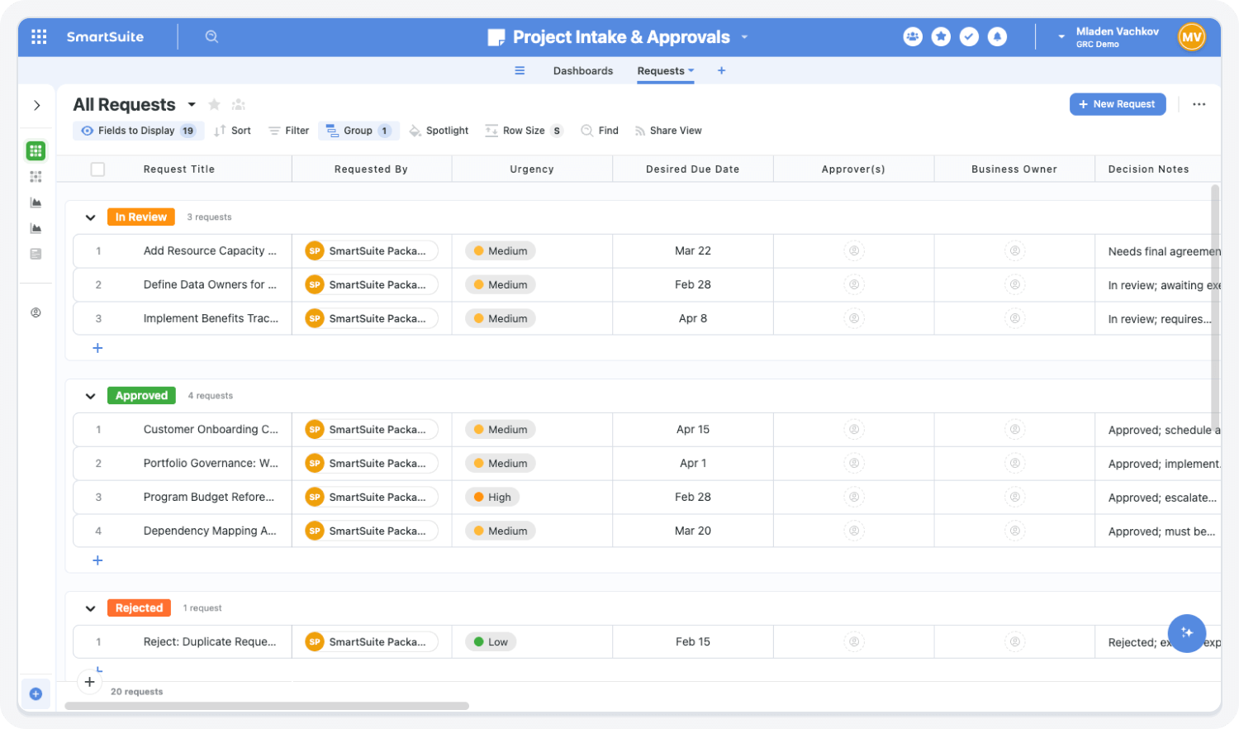The image size is (1239, 729).
Task: Add a row in the In Review group
Action: (x=97, y=348)
